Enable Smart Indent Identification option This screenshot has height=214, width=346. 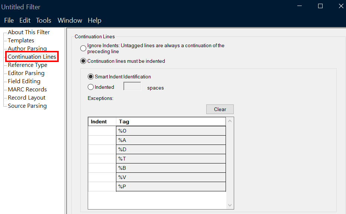90,77
